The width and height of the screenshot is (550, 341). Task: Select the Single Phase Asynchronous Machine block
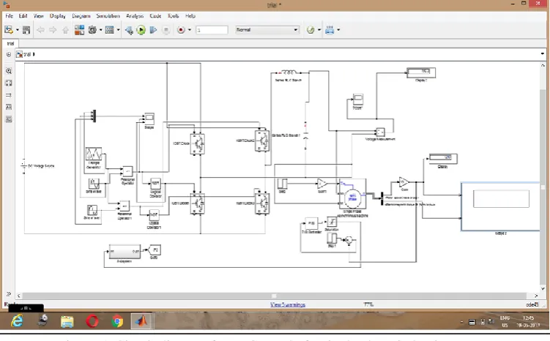[x=352, y=194]
